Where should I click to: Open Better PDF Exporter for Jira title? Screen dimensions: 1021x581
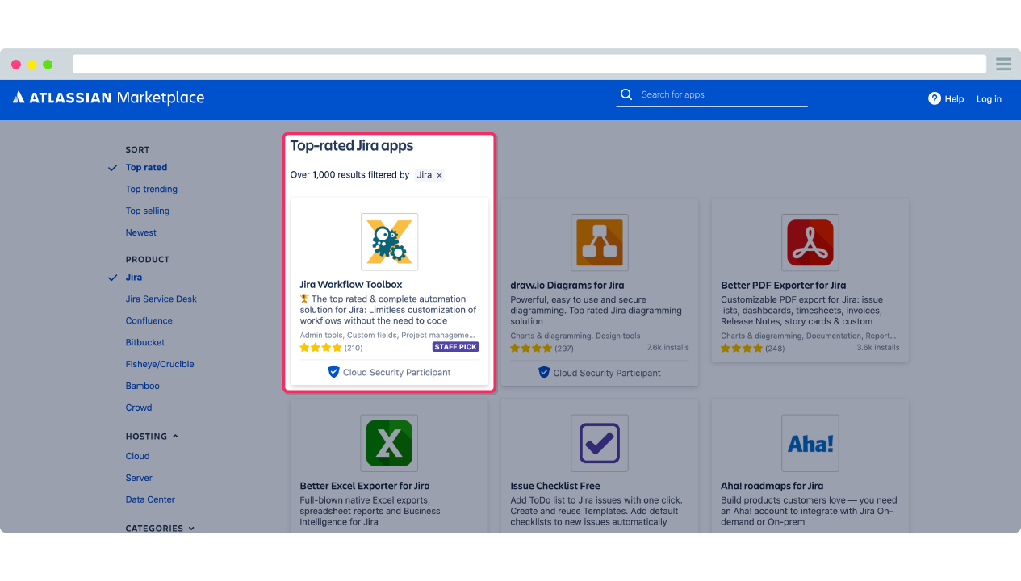point(784,286)
